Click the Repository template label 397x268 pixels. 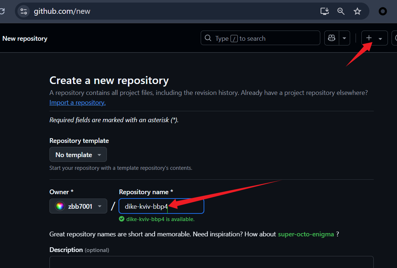(79, 141)
